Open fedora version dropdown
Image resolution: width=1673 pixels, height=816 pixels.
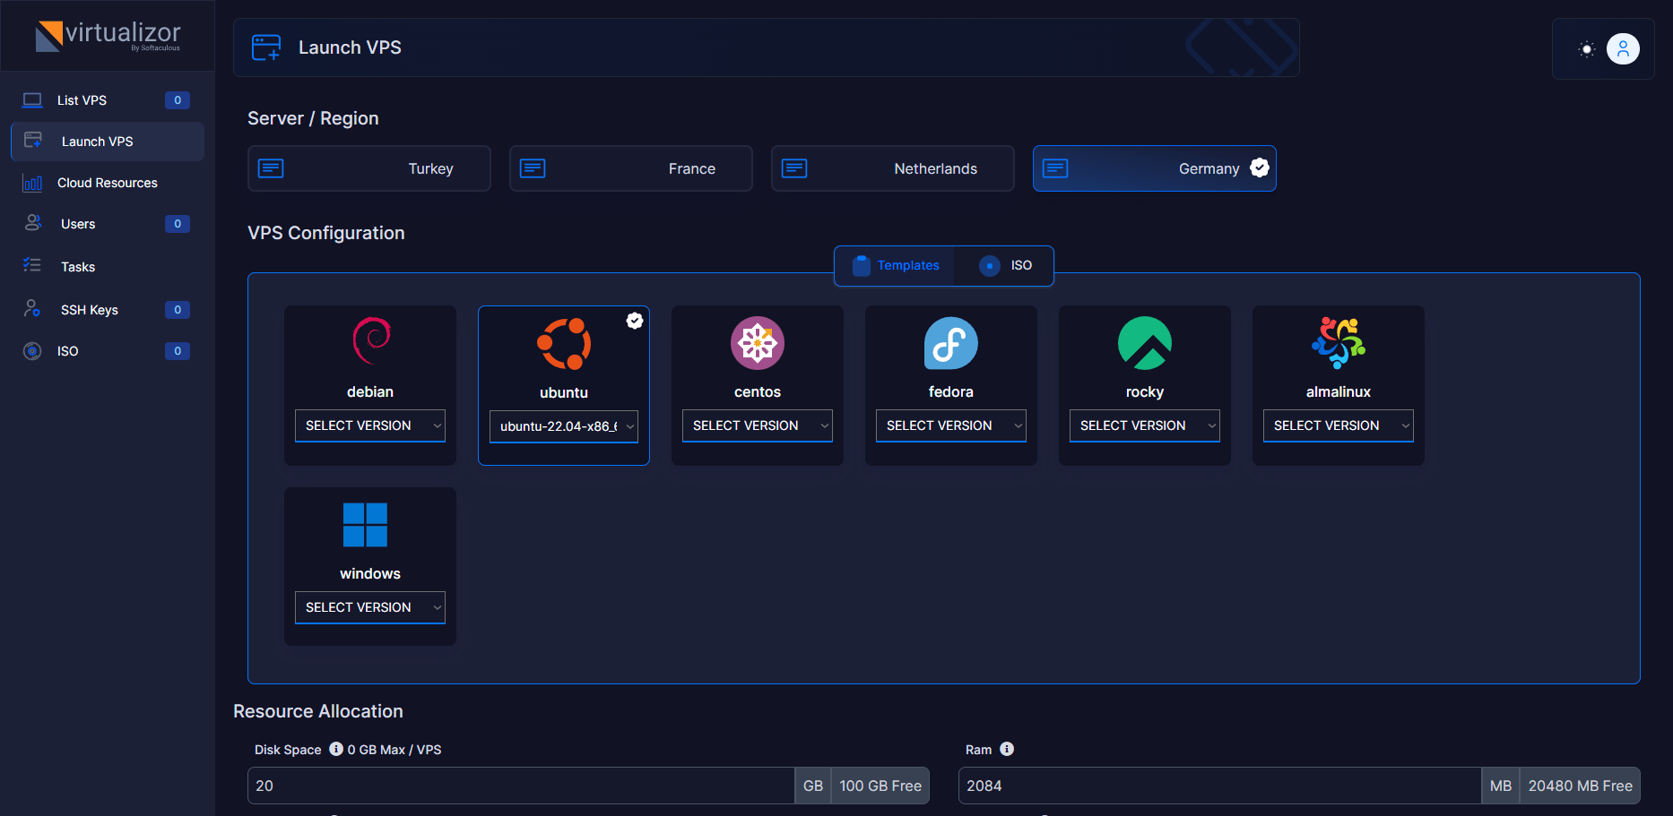951,425
